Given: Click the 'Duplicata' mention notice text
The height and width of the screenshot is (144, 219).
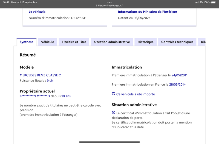Looking at the screenshot, I should (x=152, y=125).
